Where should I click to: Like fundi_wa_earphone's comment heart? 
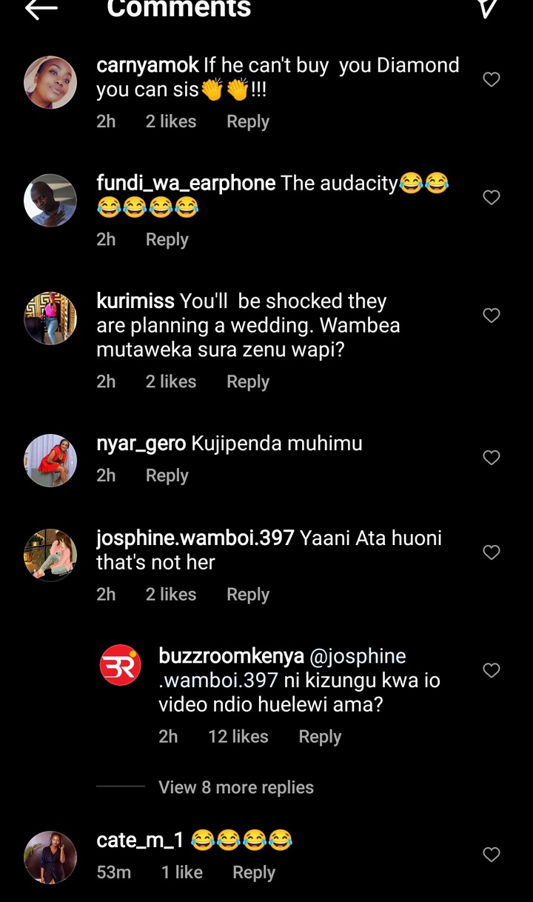pos(492,197)
